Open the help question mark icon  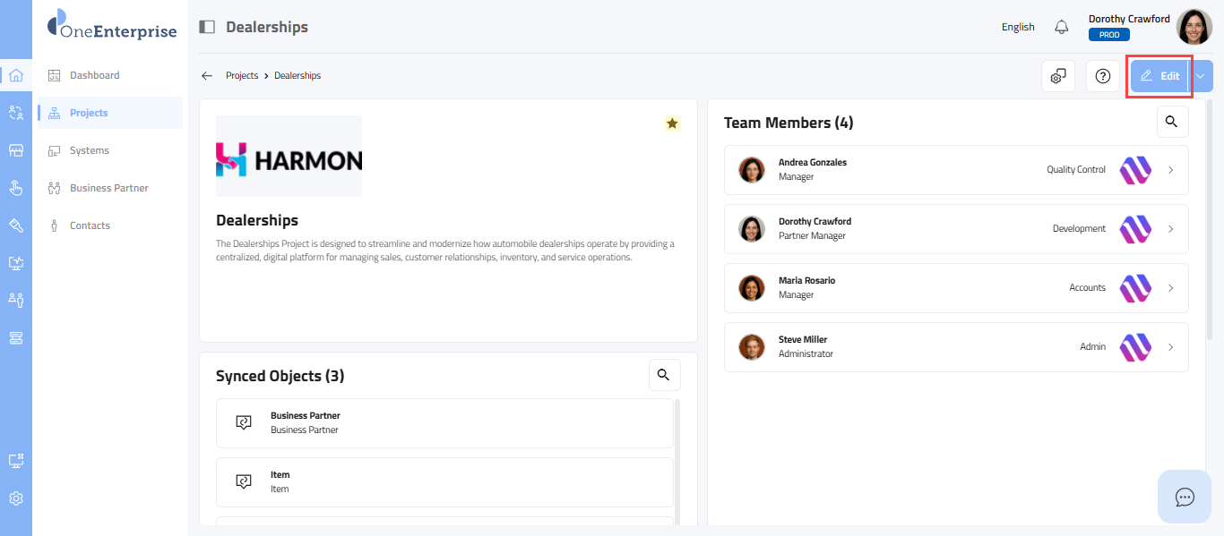pyautogui.click(x=1103, y=76)
